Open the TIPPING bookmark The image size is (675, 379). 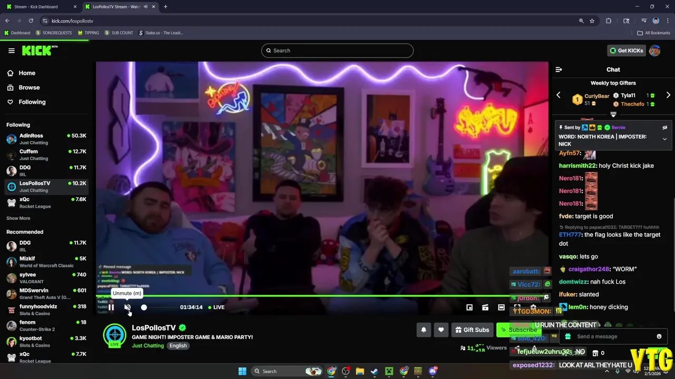click(x=89, y=33)
